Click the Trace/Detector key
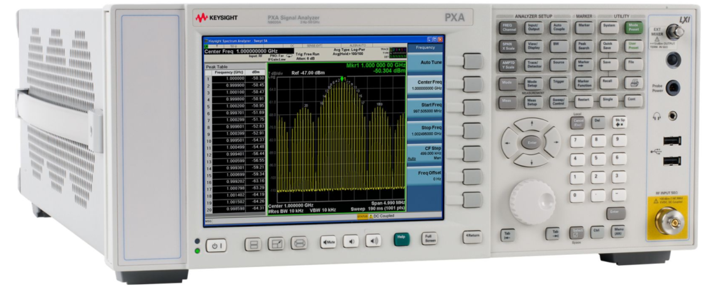 pyautogui.click(x=534, y=65)
